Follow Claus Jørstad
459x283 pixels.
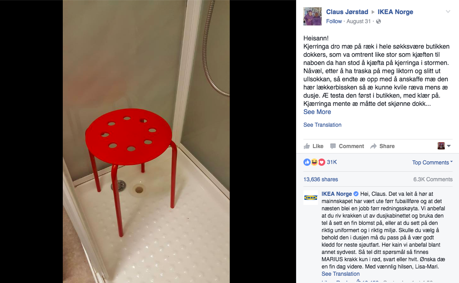click(334, 21)
